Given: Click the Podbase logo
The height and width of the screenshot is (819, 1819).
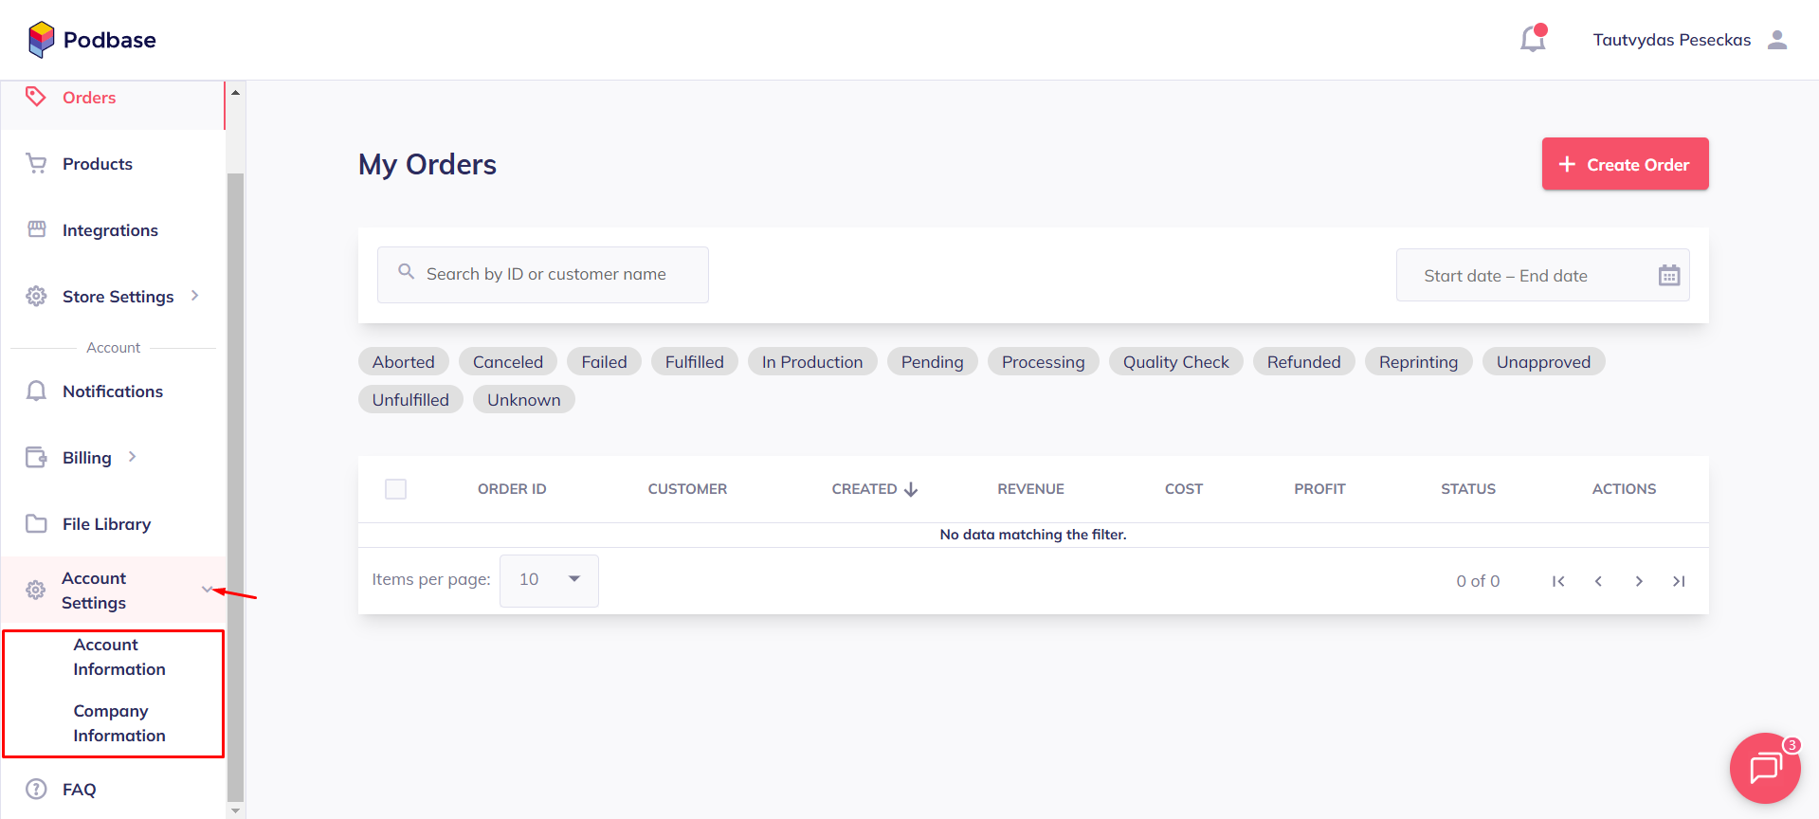Looking at the screenshot, I should (92, 40).
